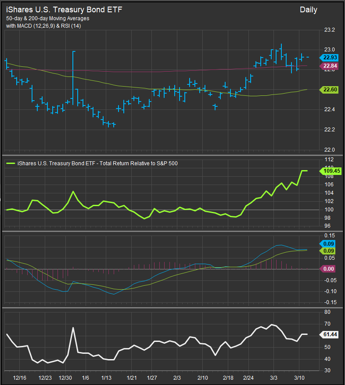
Task: Click the 40 RSI axis label
Action: click(x=327, y=359)
